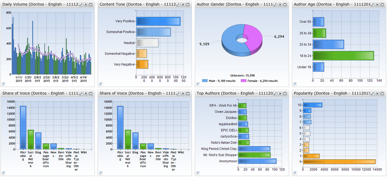This screenshot has height=177, width=387.
Task: Click the legalisedbot author label
Action: click(x=227, y=124)
